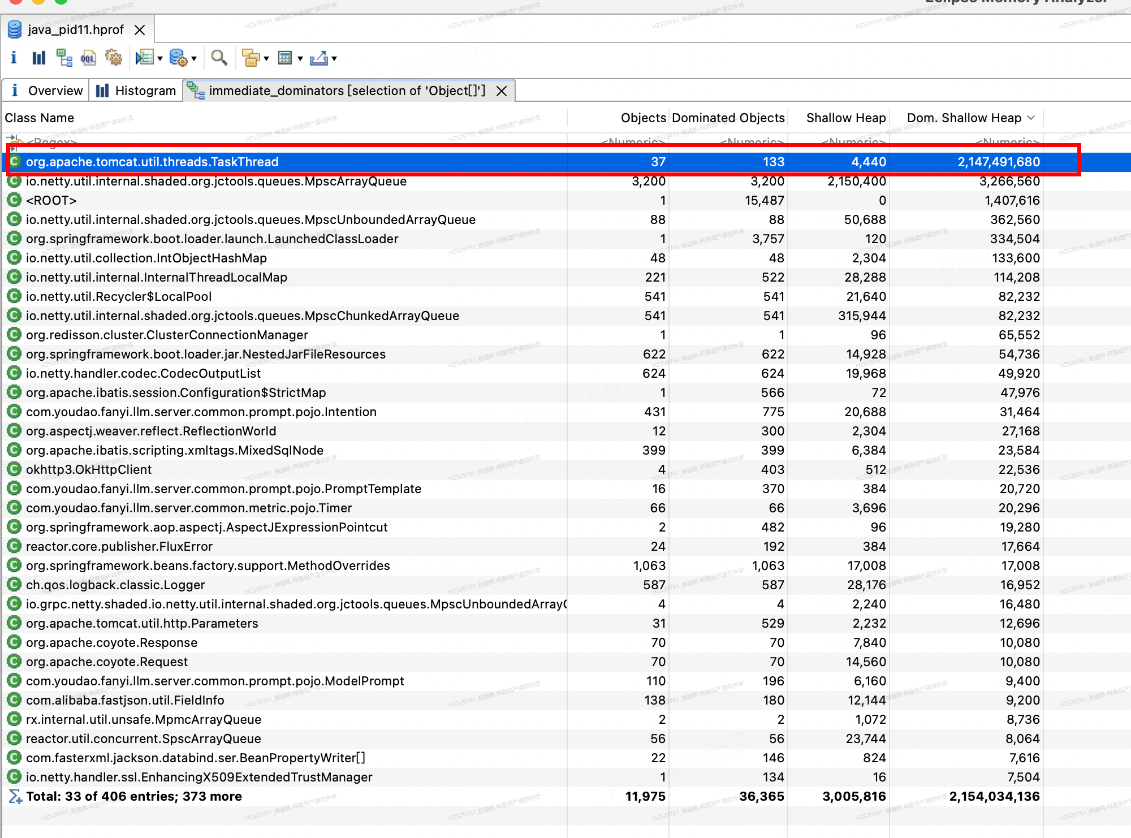Create a histogram from the toolbar icon
1131x838 pixels.
[38, 58]
